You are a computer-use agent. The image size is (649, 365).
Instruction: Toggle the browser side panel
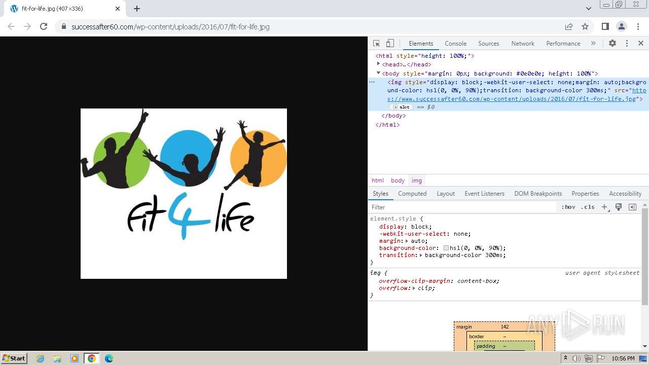tap(605, 26)
